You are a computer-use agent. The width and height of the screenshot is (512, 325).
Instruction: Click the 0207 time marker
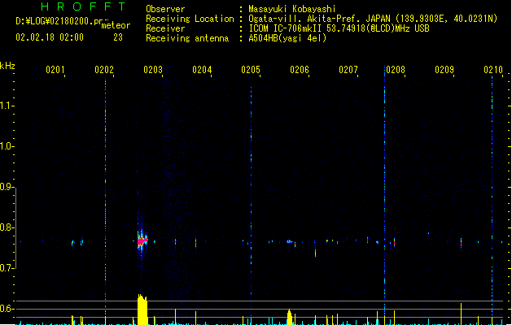pyautogui.click(x=348, y=70)
